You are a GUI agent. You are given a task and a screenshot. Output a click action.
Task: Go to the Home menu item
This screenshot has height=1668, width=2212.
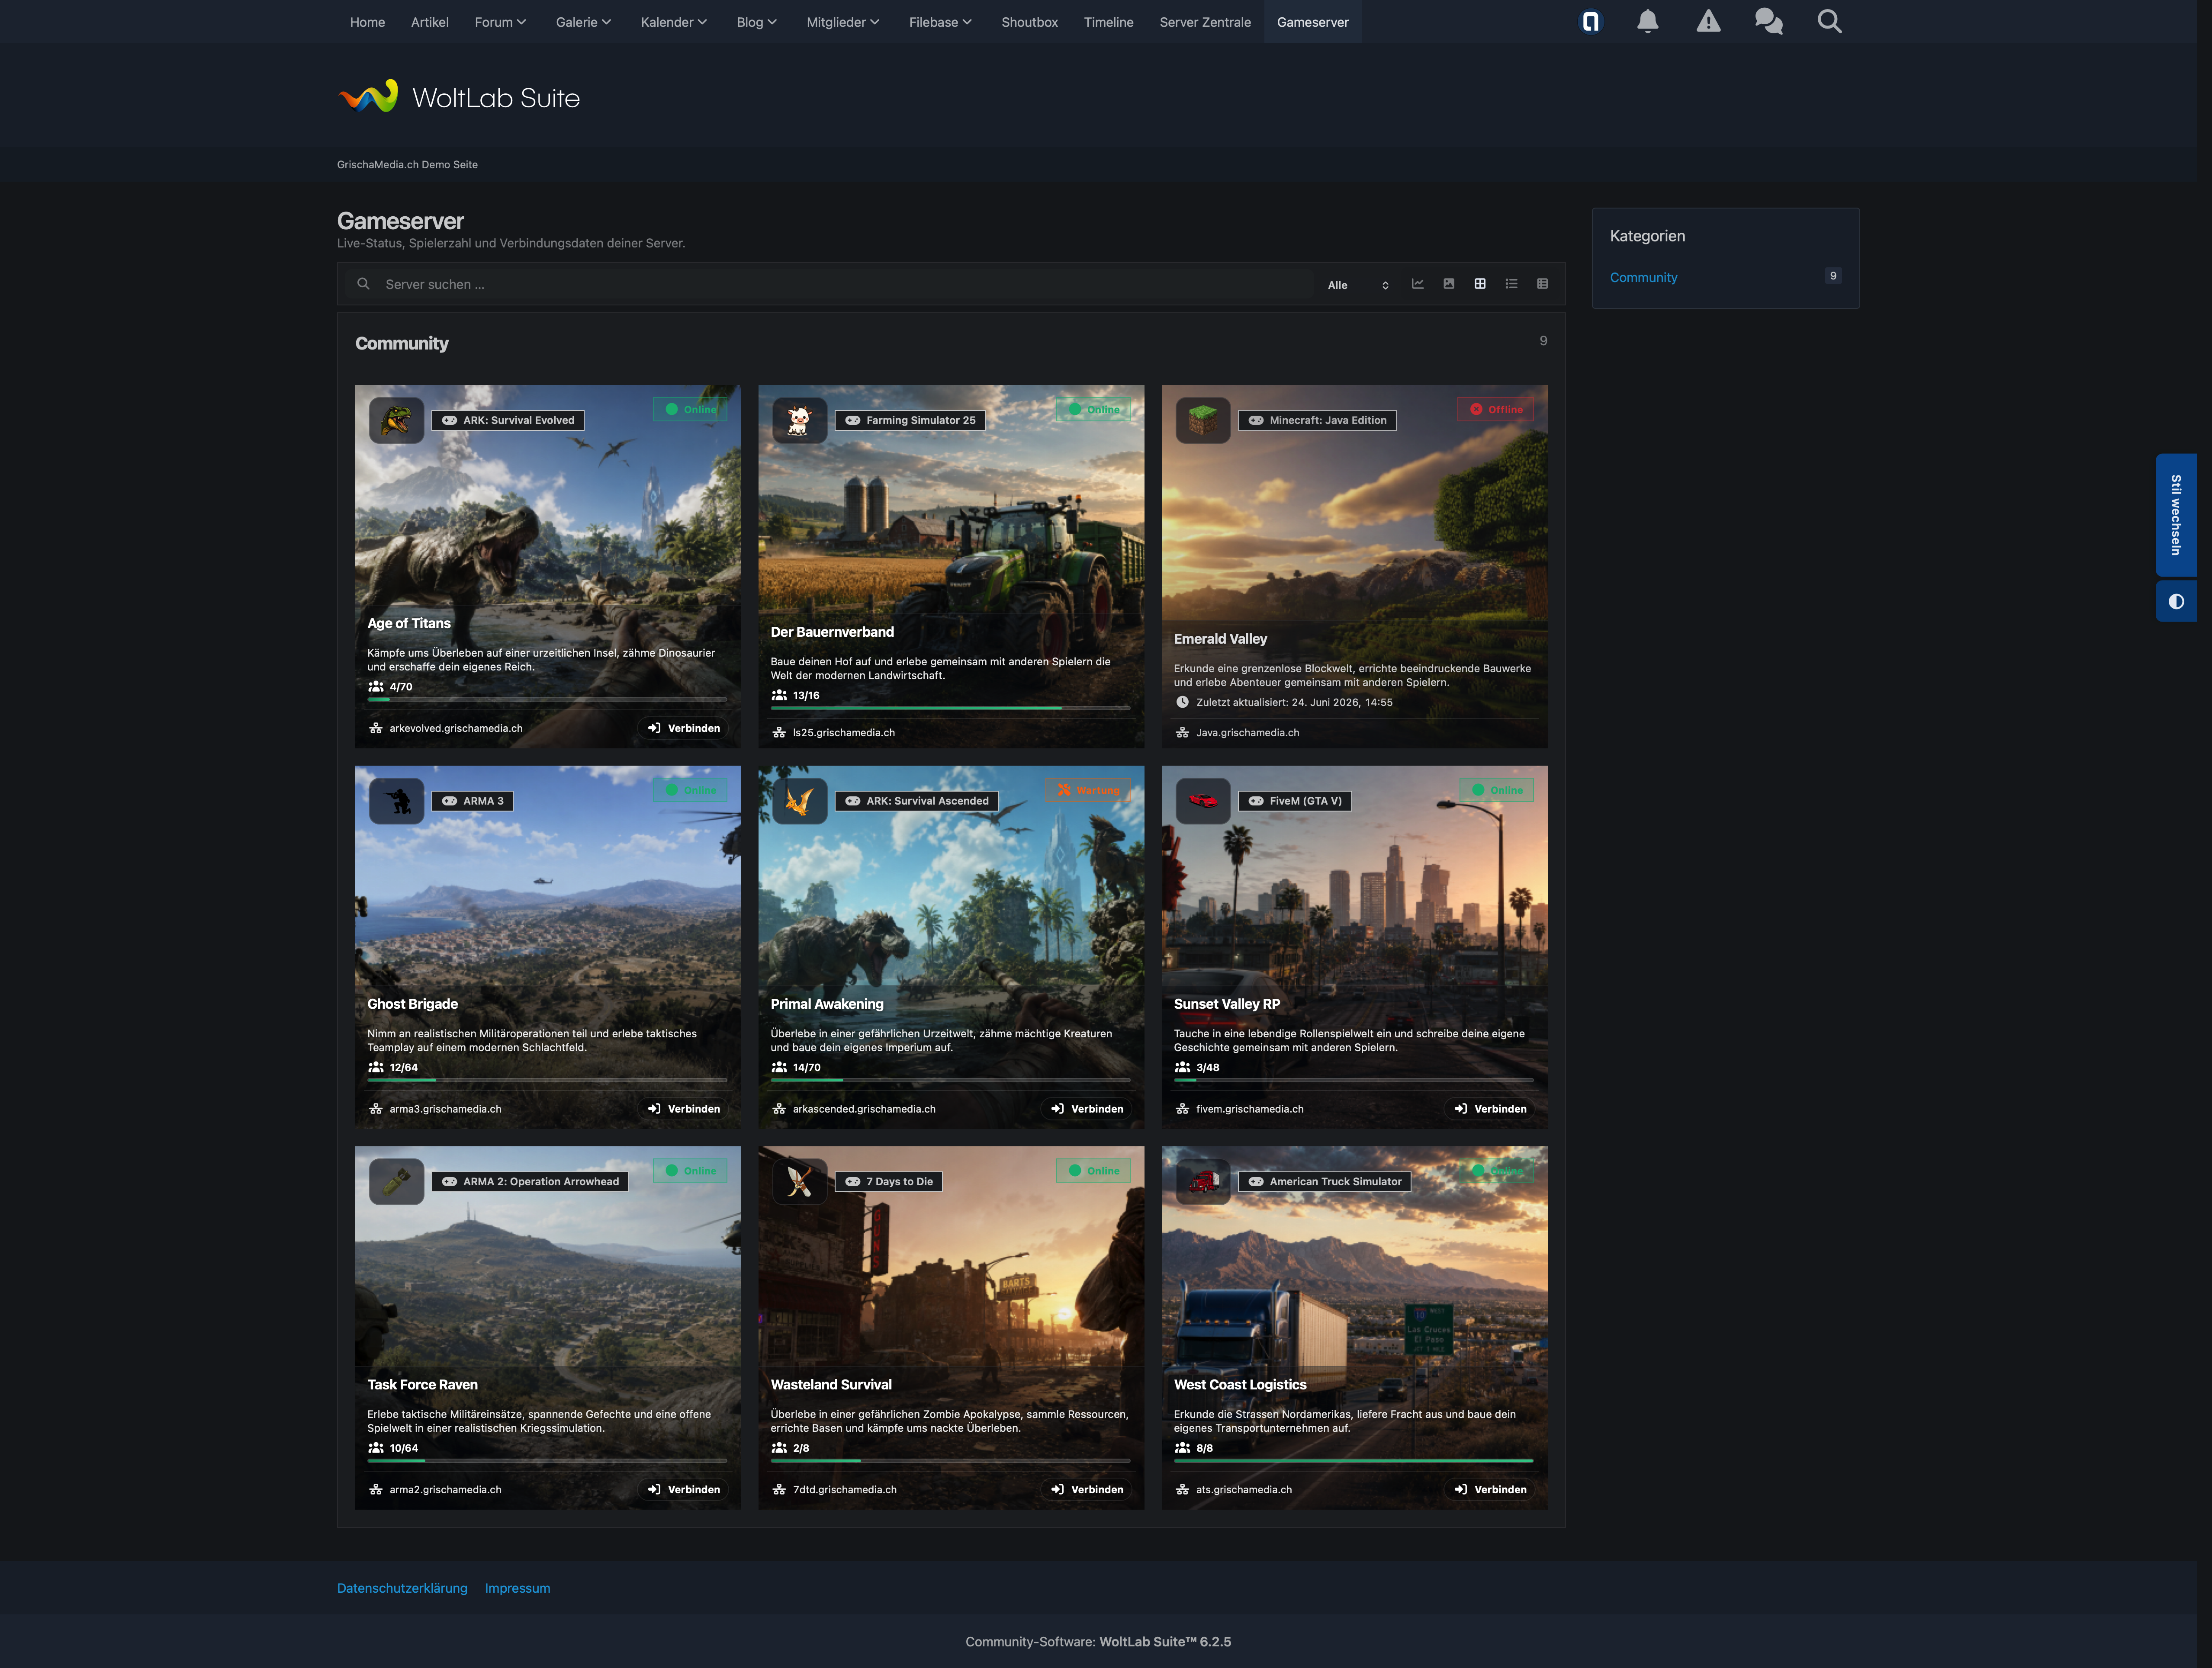367,22
